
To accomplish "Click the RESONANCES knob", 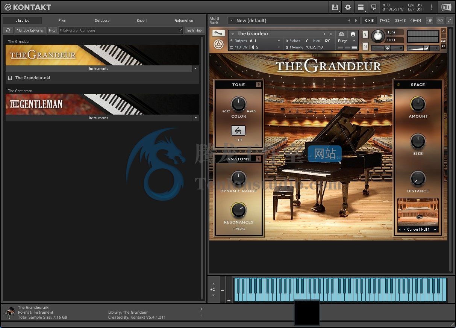I will 238,210.
